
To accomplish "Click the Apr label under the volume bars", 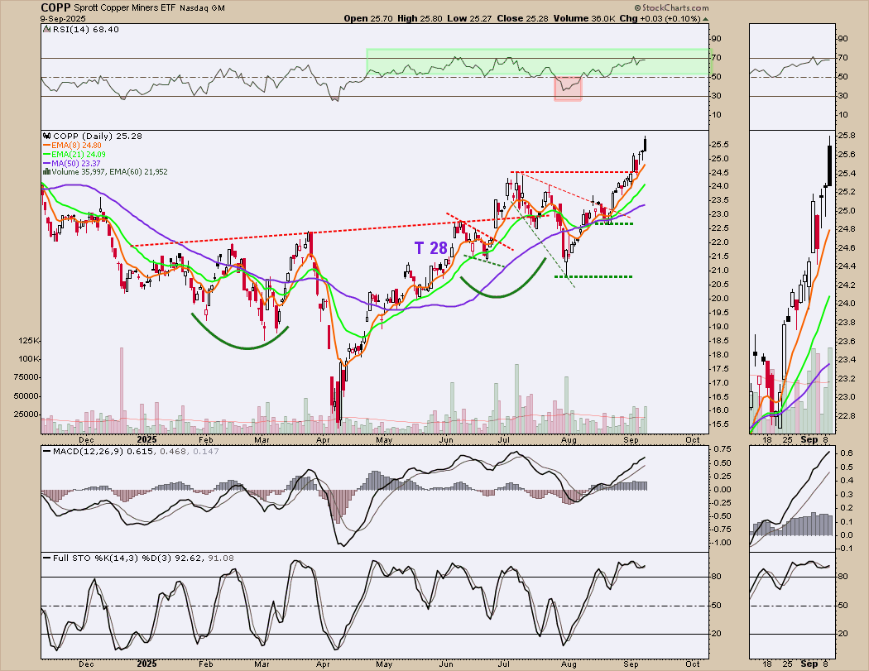I will (323, 440).
